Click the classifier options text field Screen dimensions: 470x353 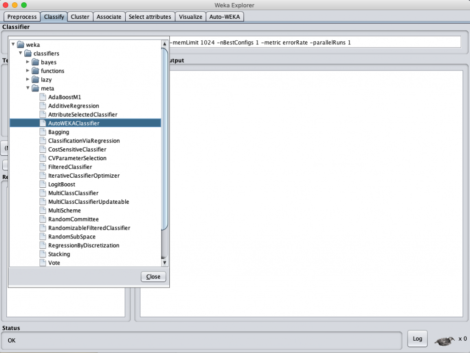pos(315,42)
